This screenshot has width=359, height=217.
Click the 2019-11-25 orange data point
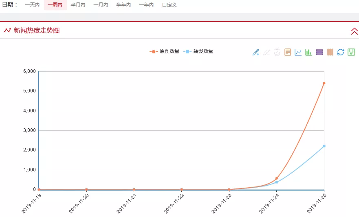pos(324,83)
